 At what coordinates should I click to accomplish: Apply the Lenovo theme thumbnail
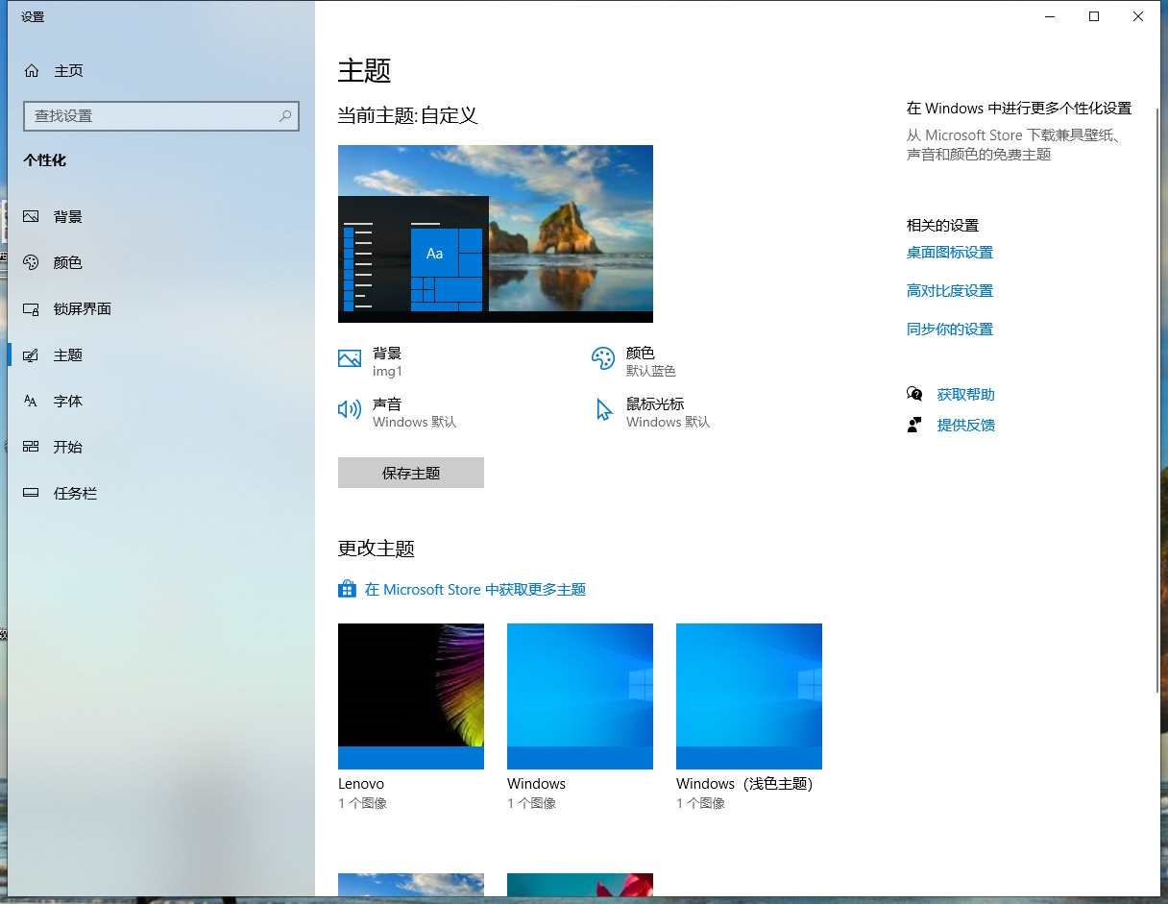click(x=411, y=696)
